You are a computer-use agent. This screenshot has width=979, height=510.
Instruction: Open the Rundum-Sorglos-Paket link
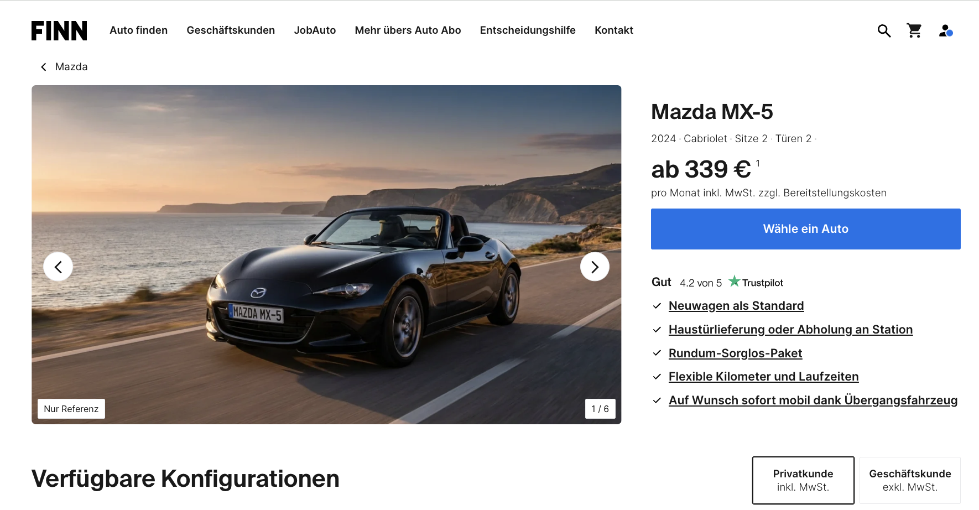coord(735,353)
